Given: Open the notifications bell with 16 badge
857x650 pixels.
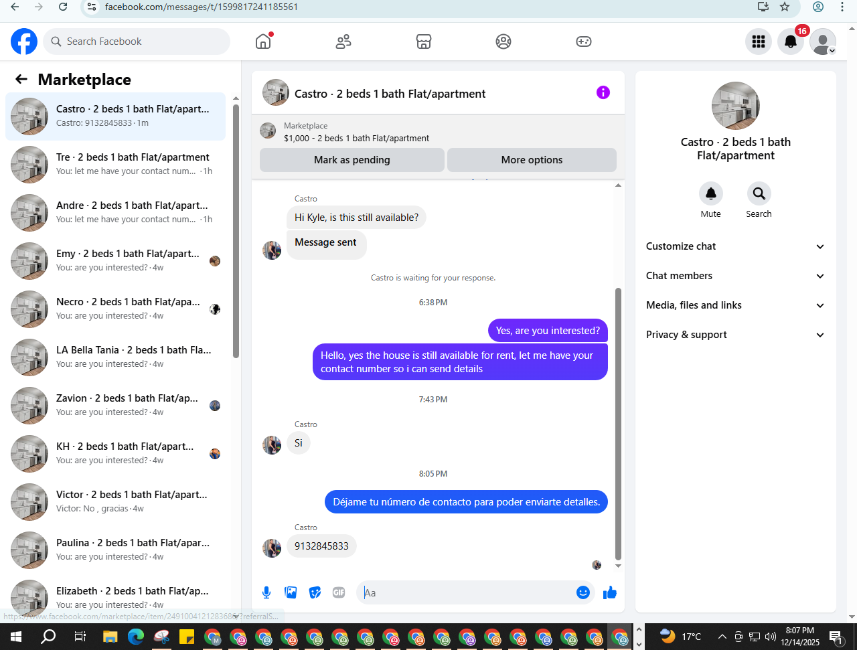Looking at the screenshot, I should 791,42.
